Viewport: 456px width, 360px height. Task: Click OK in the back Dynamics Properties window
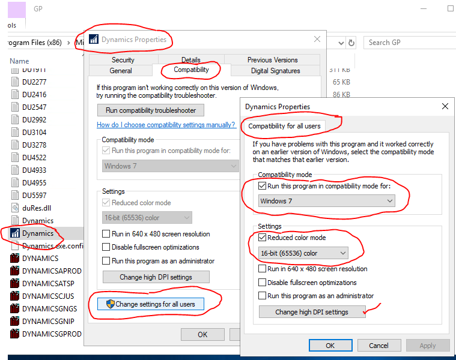point(202,334)
